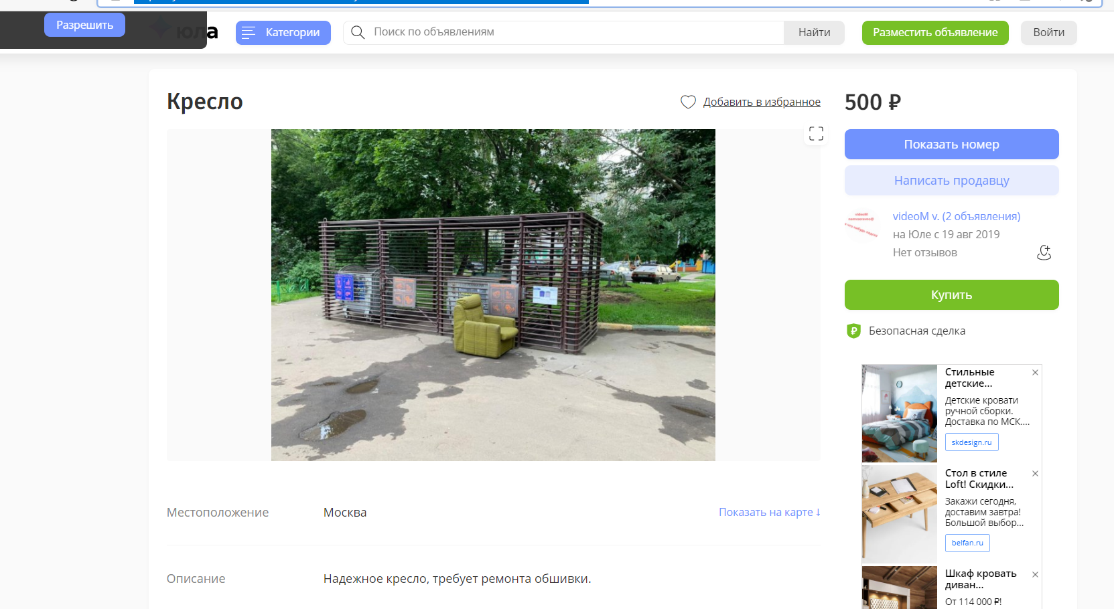1114x609 pixels.
Task: Click Добавить в избранное link
Action: pos(762,102)
